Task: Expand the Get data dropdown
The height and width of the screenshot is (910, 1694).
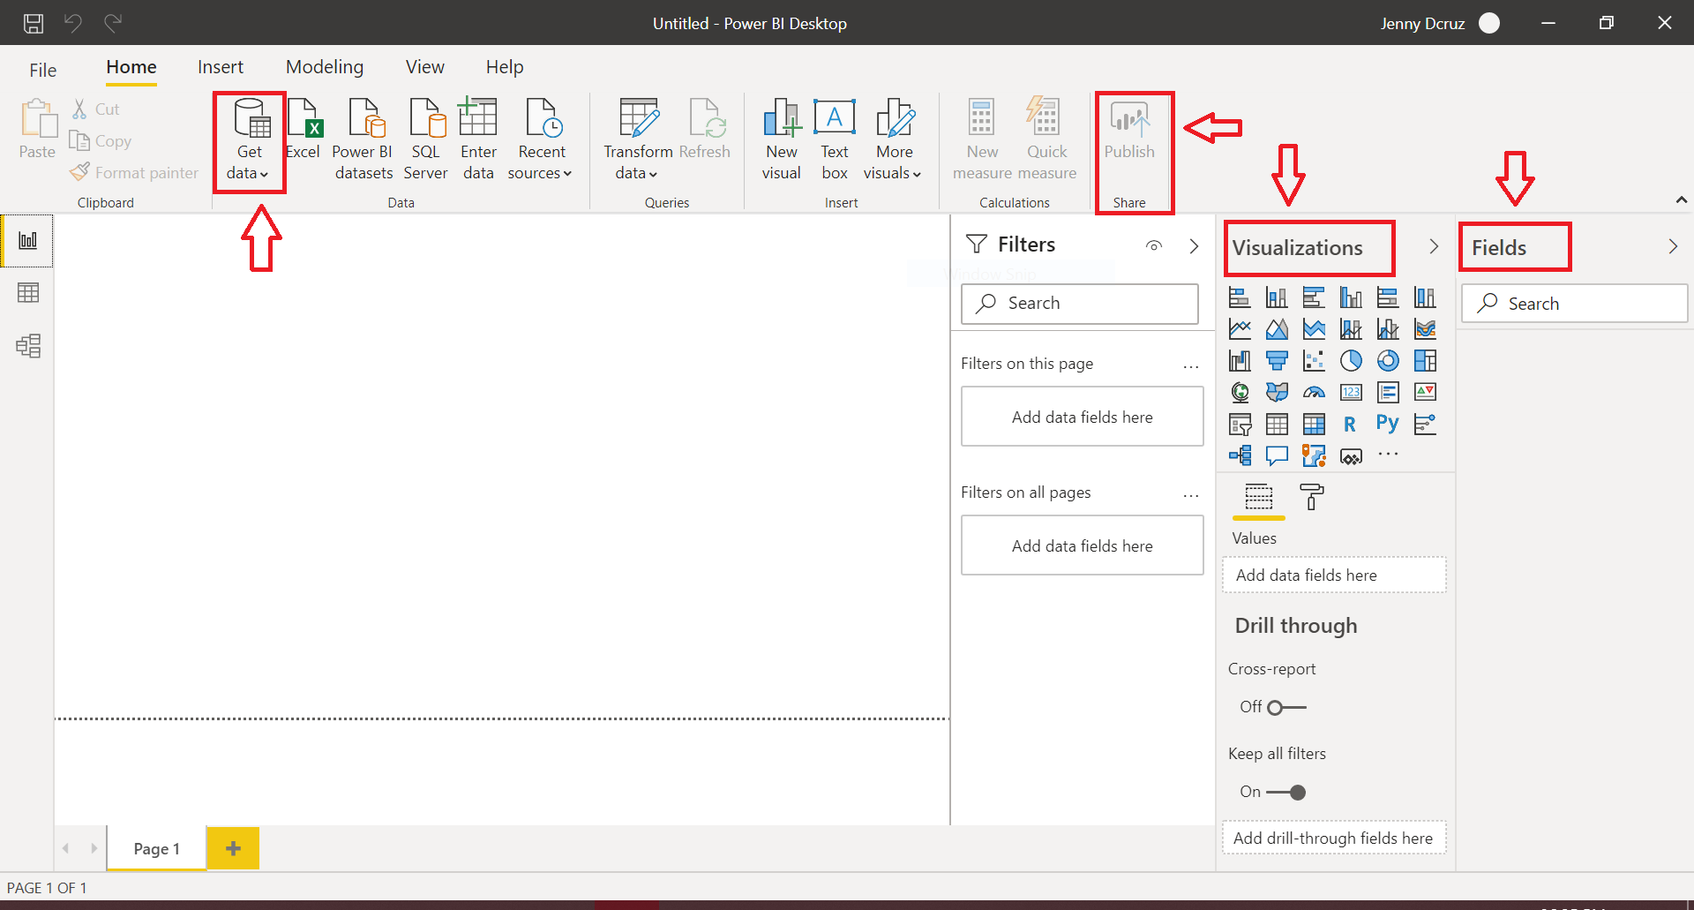Action: click(x=264, y=173)
